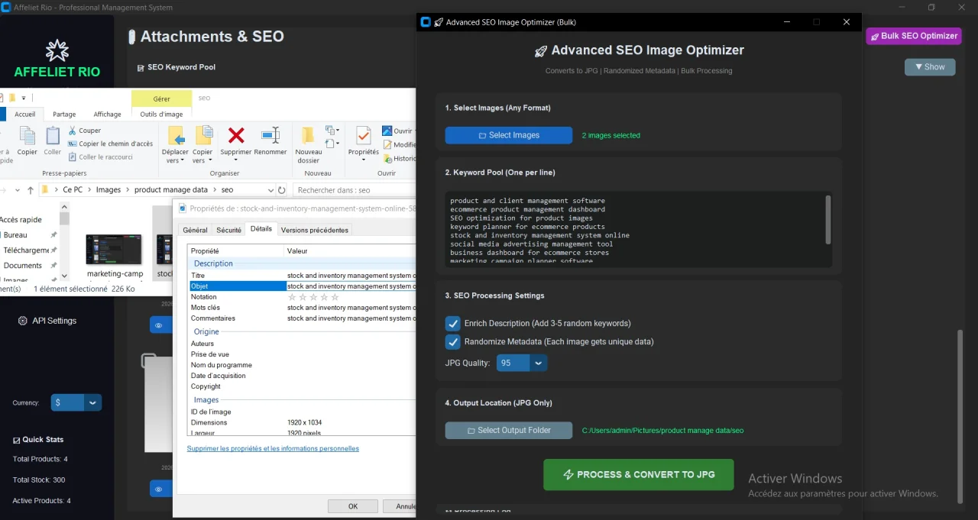Viewport: 978px width, 520px height.
Task: Open recent locations dropdown by Explorer's up arrow
Action: (18, 190)
